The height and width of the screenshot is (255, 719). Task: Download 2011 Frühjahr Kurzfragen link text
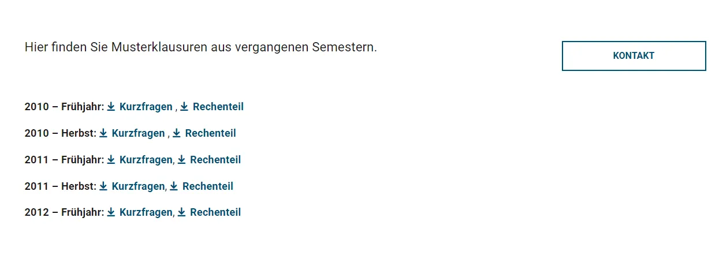pyautogui.click(x=146, y=160)
